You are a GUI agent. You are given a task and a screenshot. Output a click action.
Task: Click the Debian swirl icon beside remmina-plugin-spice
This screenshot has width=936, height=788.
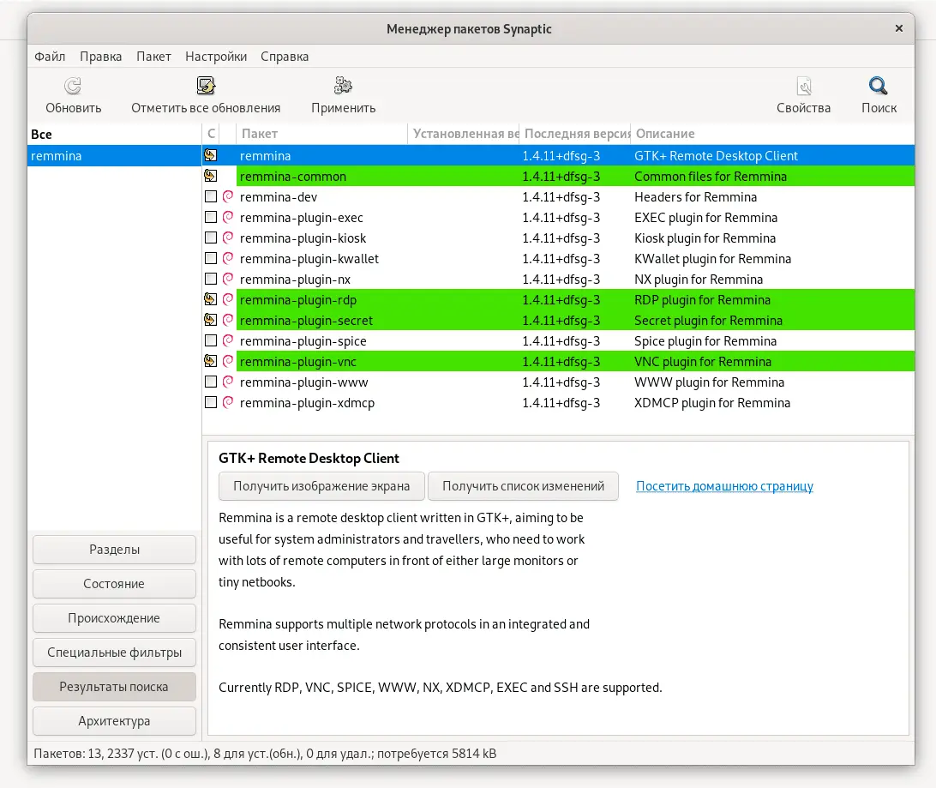228,341
